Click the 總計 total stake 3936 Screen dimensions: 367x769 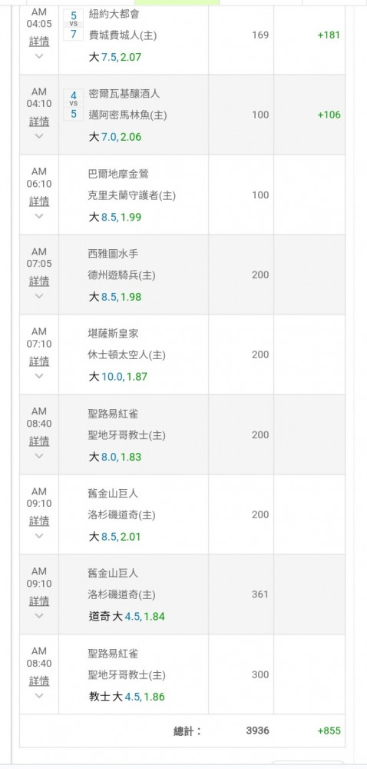pyautogui.click(x=258, y=731)
